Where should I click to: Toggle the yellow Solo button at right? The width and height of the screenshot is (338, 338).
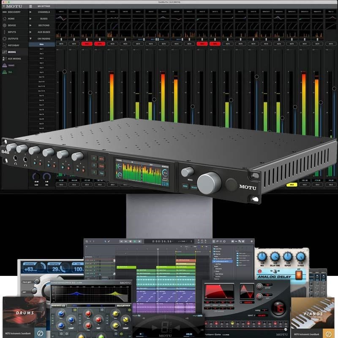[x=290, y=185]
